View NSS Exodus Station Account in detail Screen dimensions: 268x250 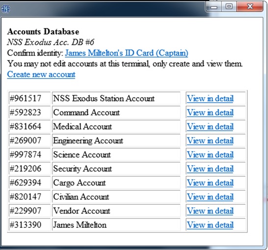tap(210, 98)
